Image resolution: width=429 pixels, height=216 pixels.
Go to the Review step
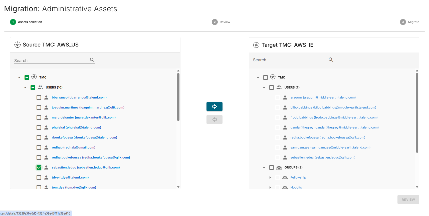click(x=221, y=22)
